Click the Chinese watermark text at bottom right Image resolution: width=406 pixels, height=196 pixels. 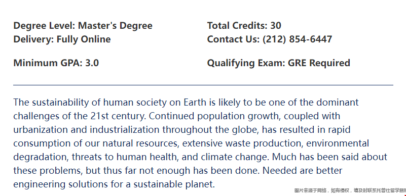(350, 190)
